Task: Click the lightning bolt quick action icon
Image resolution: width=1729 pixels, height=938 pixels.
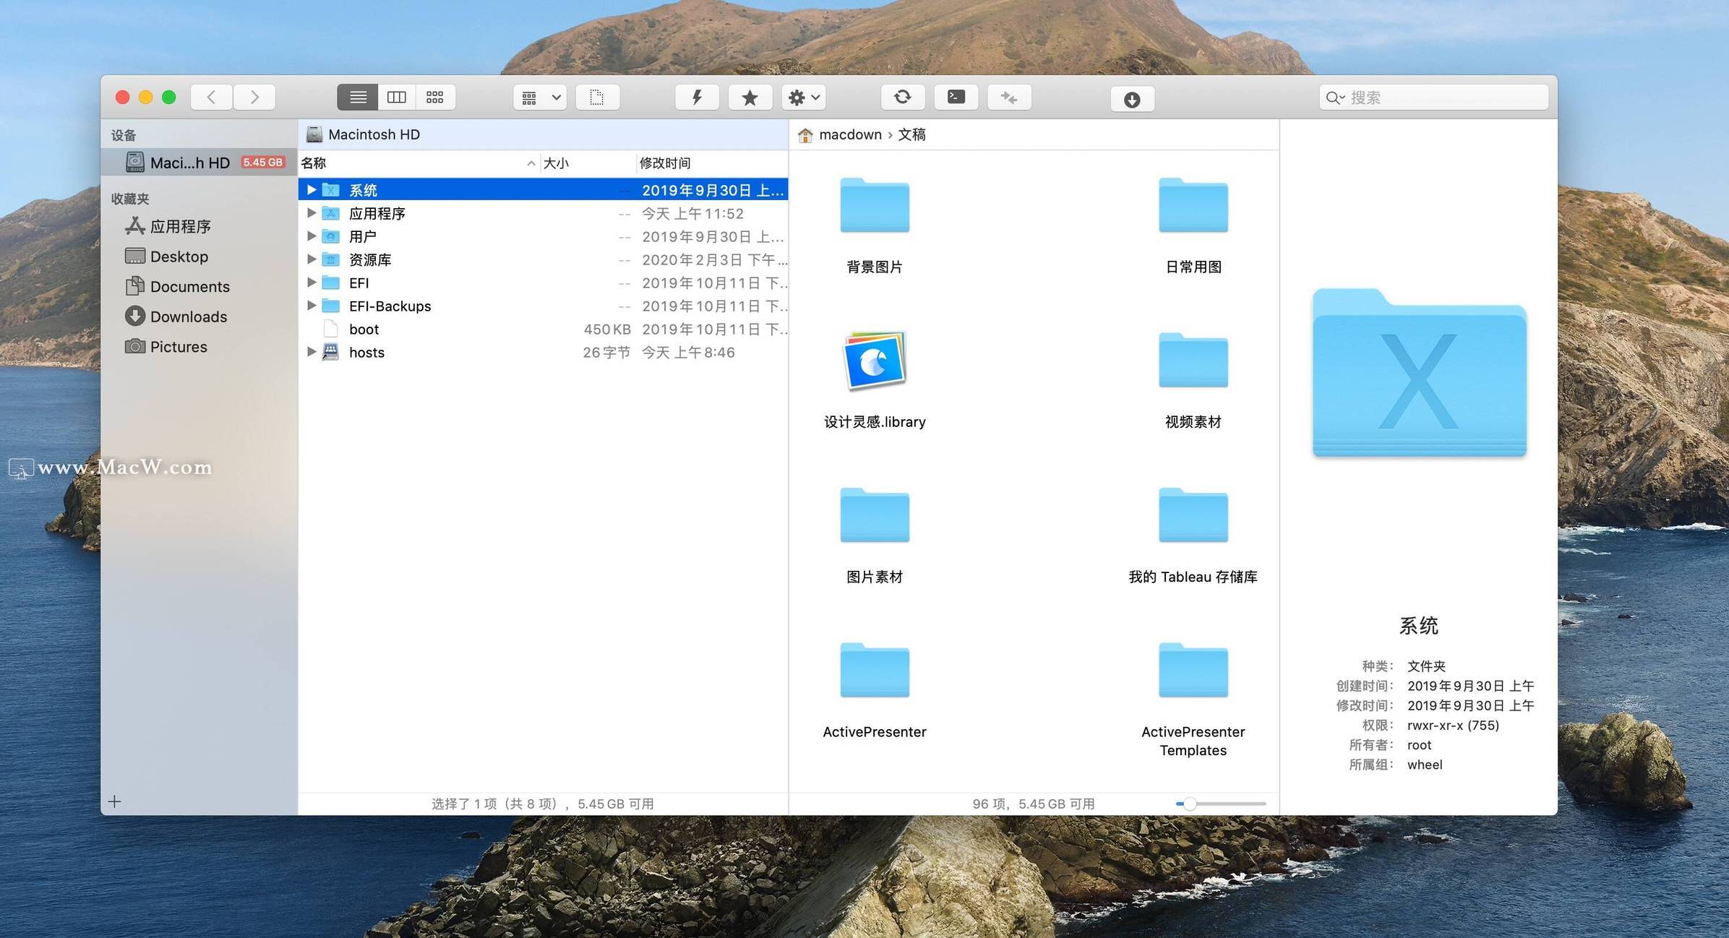Action: 696,98
